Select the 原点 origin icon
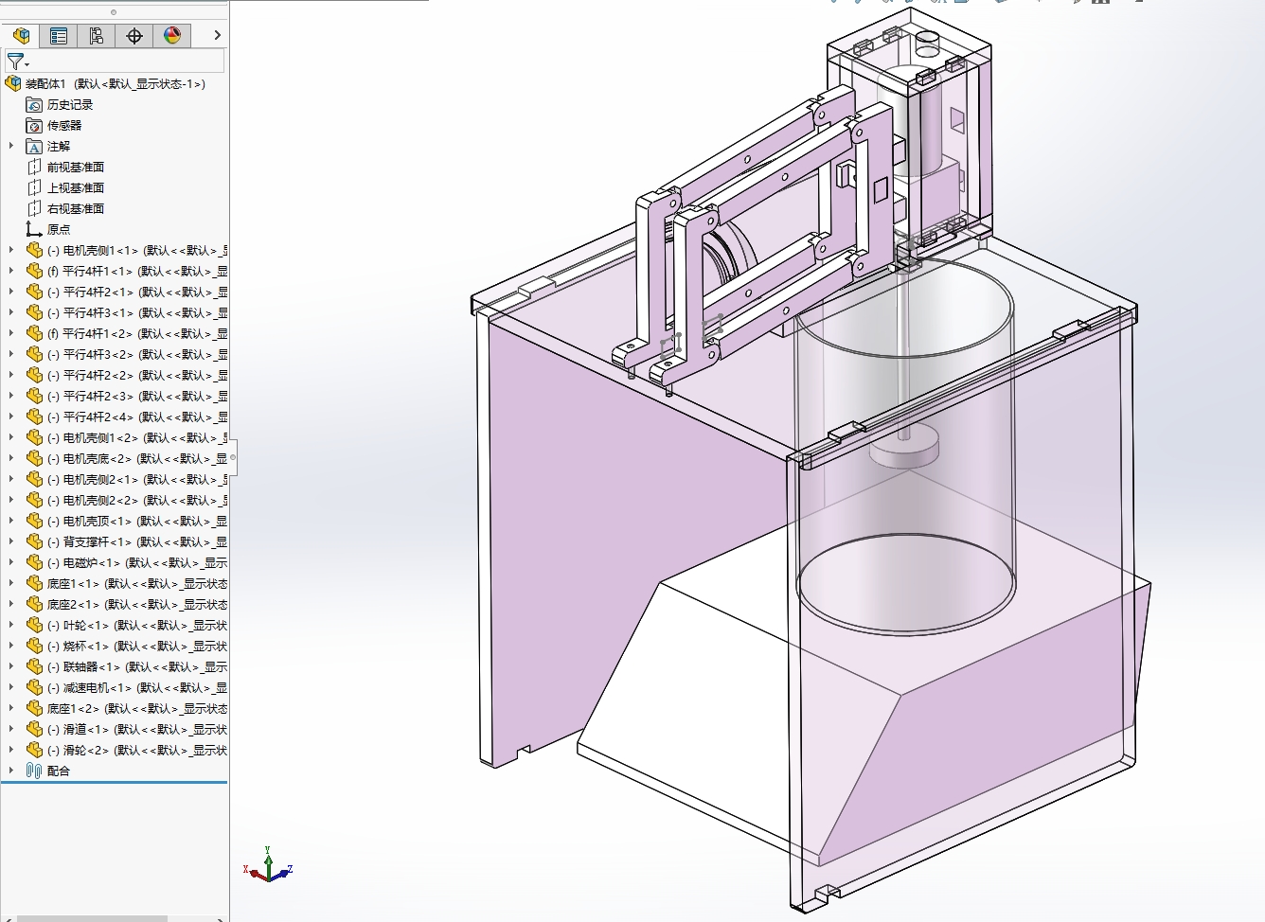The width and height of the screenshot is (1265, 922). 34,229
